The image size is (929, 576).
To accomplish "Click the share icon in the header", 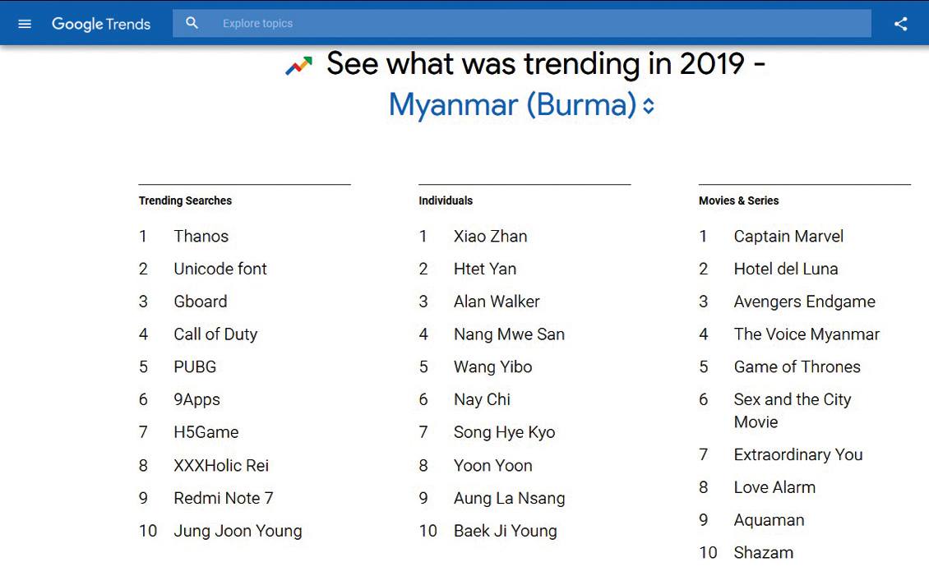I will point(900,24).
